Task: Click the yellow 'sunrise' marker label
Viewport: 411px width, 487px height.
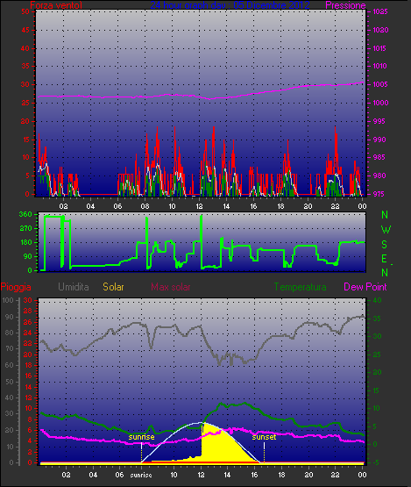Action: click(x=141, y=437)
